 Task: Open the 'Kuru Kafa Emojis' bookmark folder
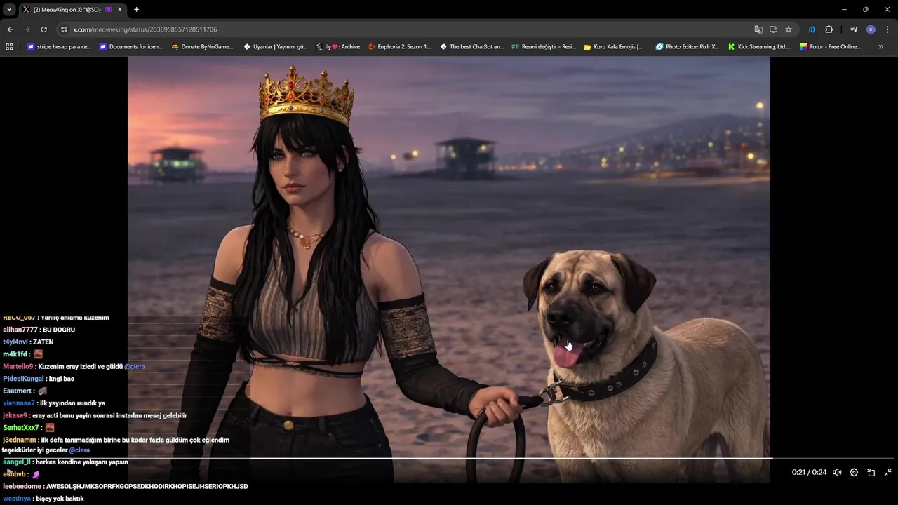pyautogui.click(x=612, y=47)
